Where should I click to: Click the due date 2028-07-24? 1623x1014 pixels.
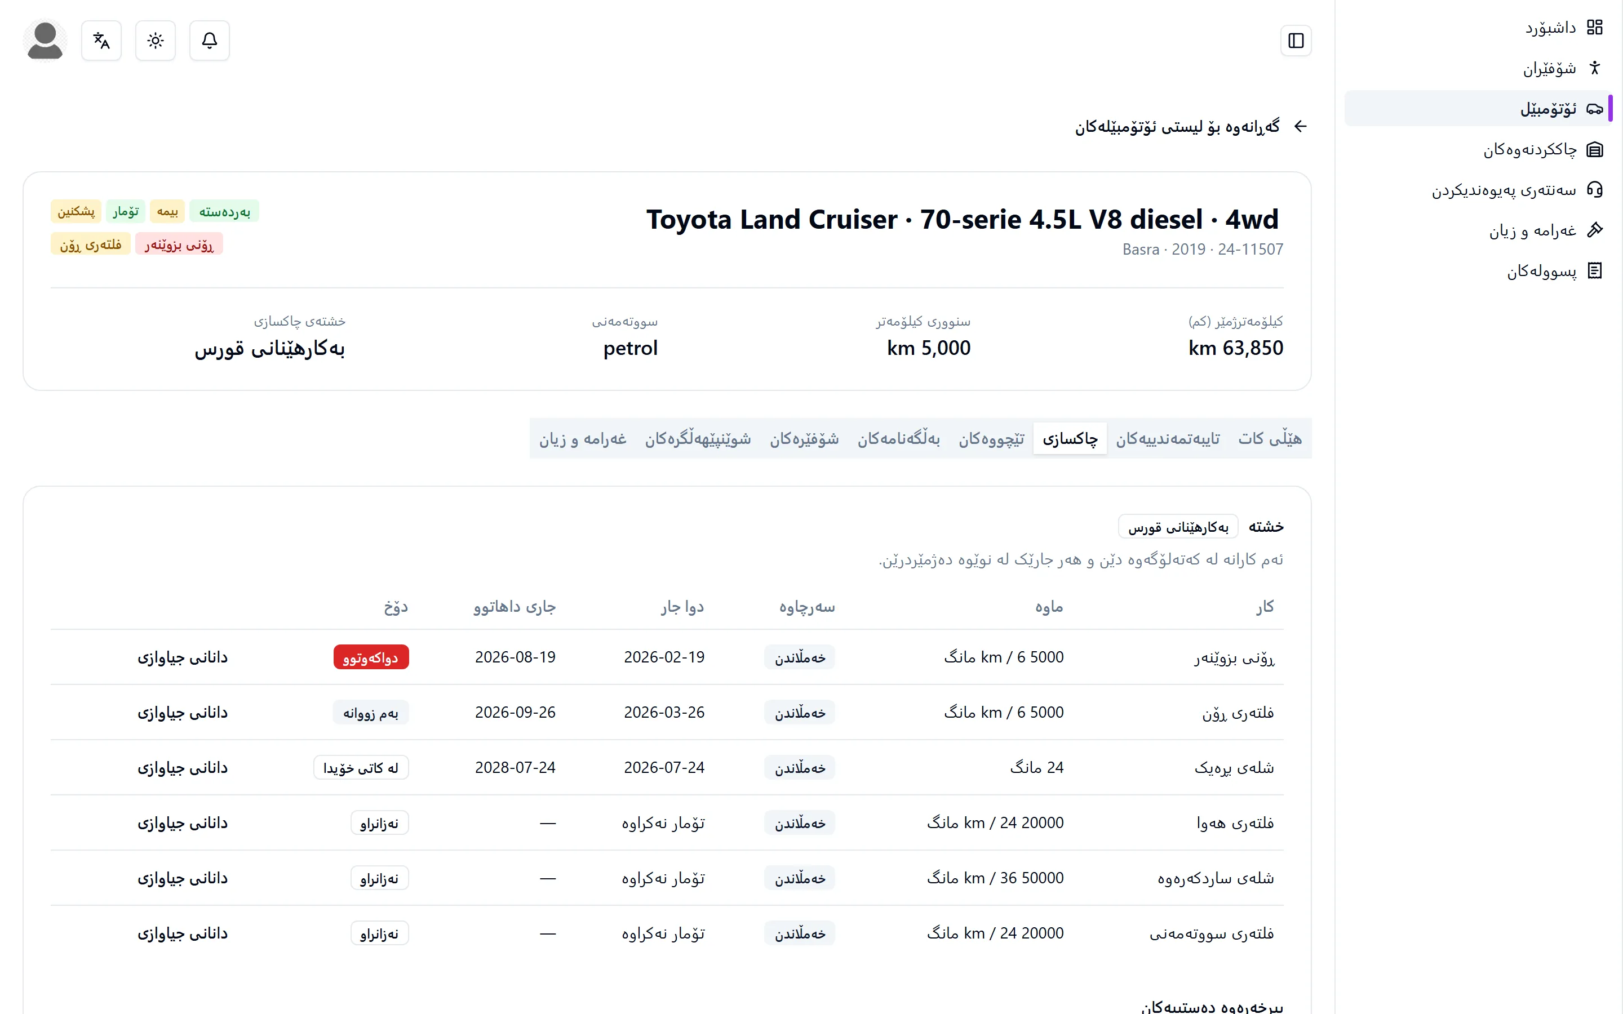coord(515,768)
